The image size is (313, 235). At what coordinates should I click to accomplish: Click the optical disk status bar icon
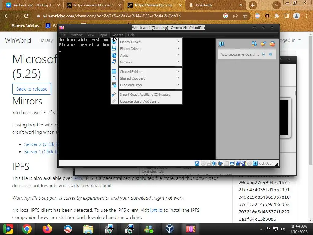[203, 163]
